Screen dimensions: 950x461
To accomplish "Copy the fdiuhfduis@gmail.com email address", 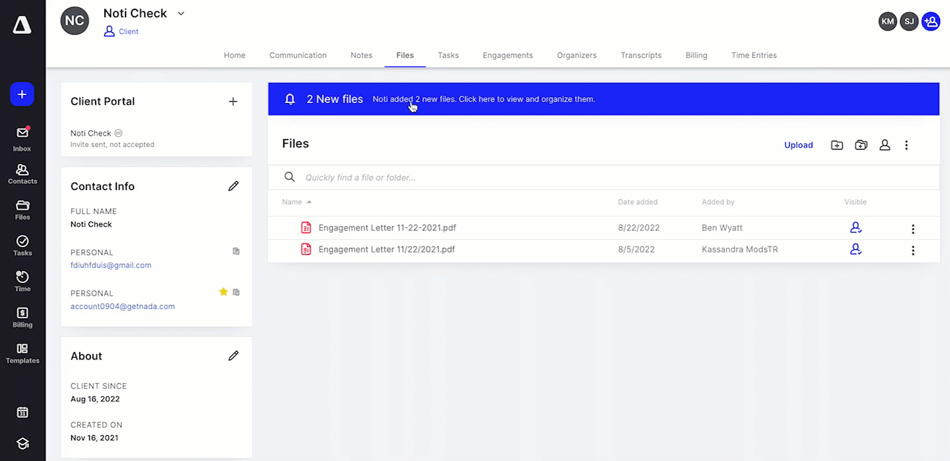I will pos(236,251).
